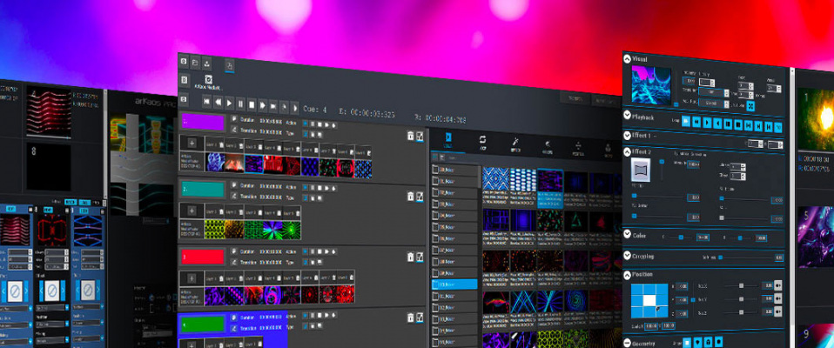Click the Visual preview thumbnail in properties panel
This screenshot has height=348, width=834.
click(x=651, y=84)
